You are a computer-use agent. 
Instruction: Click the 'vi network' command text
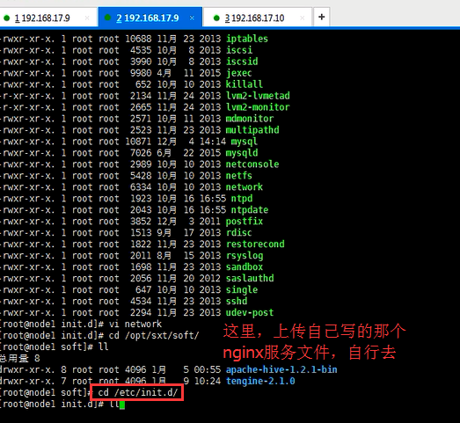(x=135, y=325)
